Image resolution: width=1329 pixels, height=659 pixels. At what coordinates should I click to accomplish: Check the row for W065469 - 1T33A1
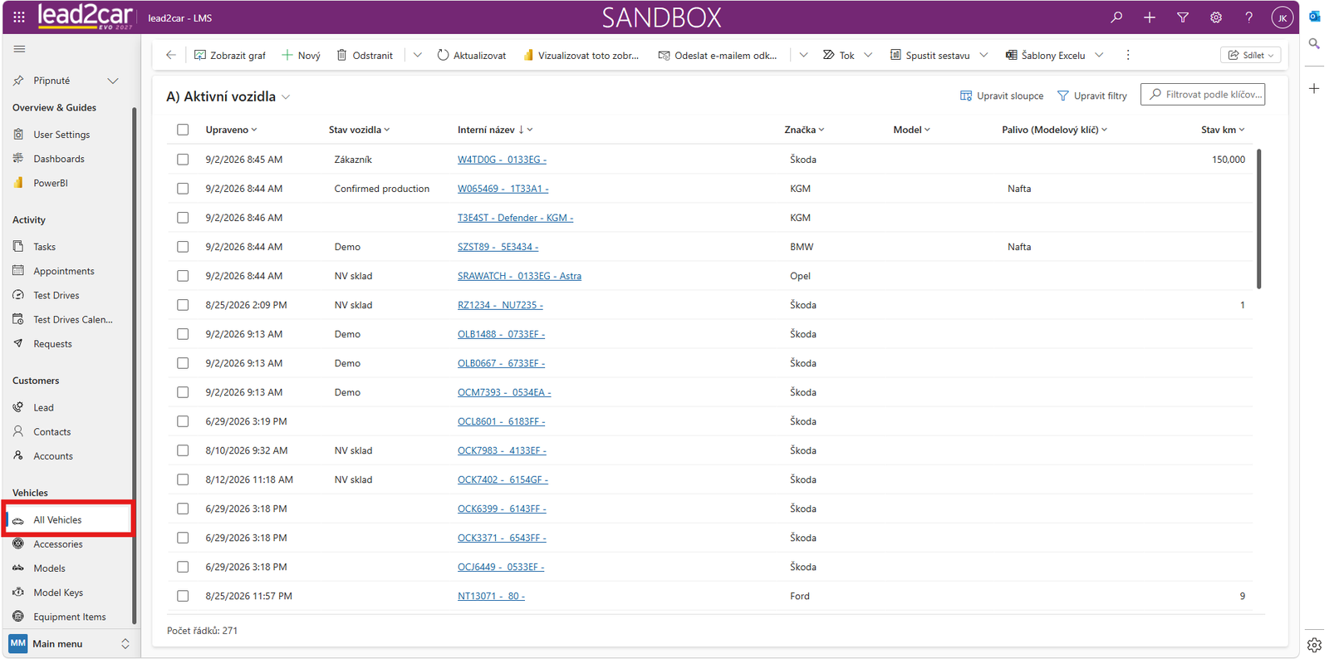183,189
